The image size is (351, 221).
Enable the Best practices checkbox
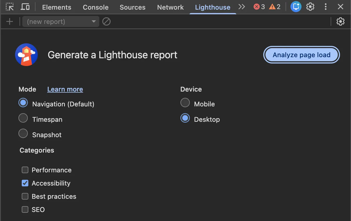(x=25, y=196)
